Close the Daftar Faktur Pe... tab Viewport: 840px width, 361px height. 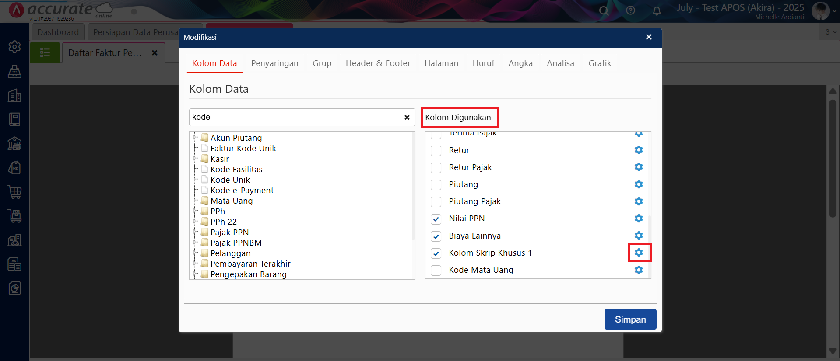coord(155,53)
